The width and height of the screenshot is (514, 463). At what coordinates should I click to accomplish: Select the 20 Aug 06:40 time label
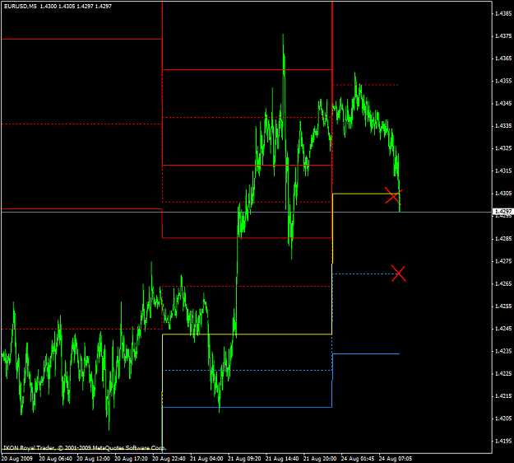(55, 458)
